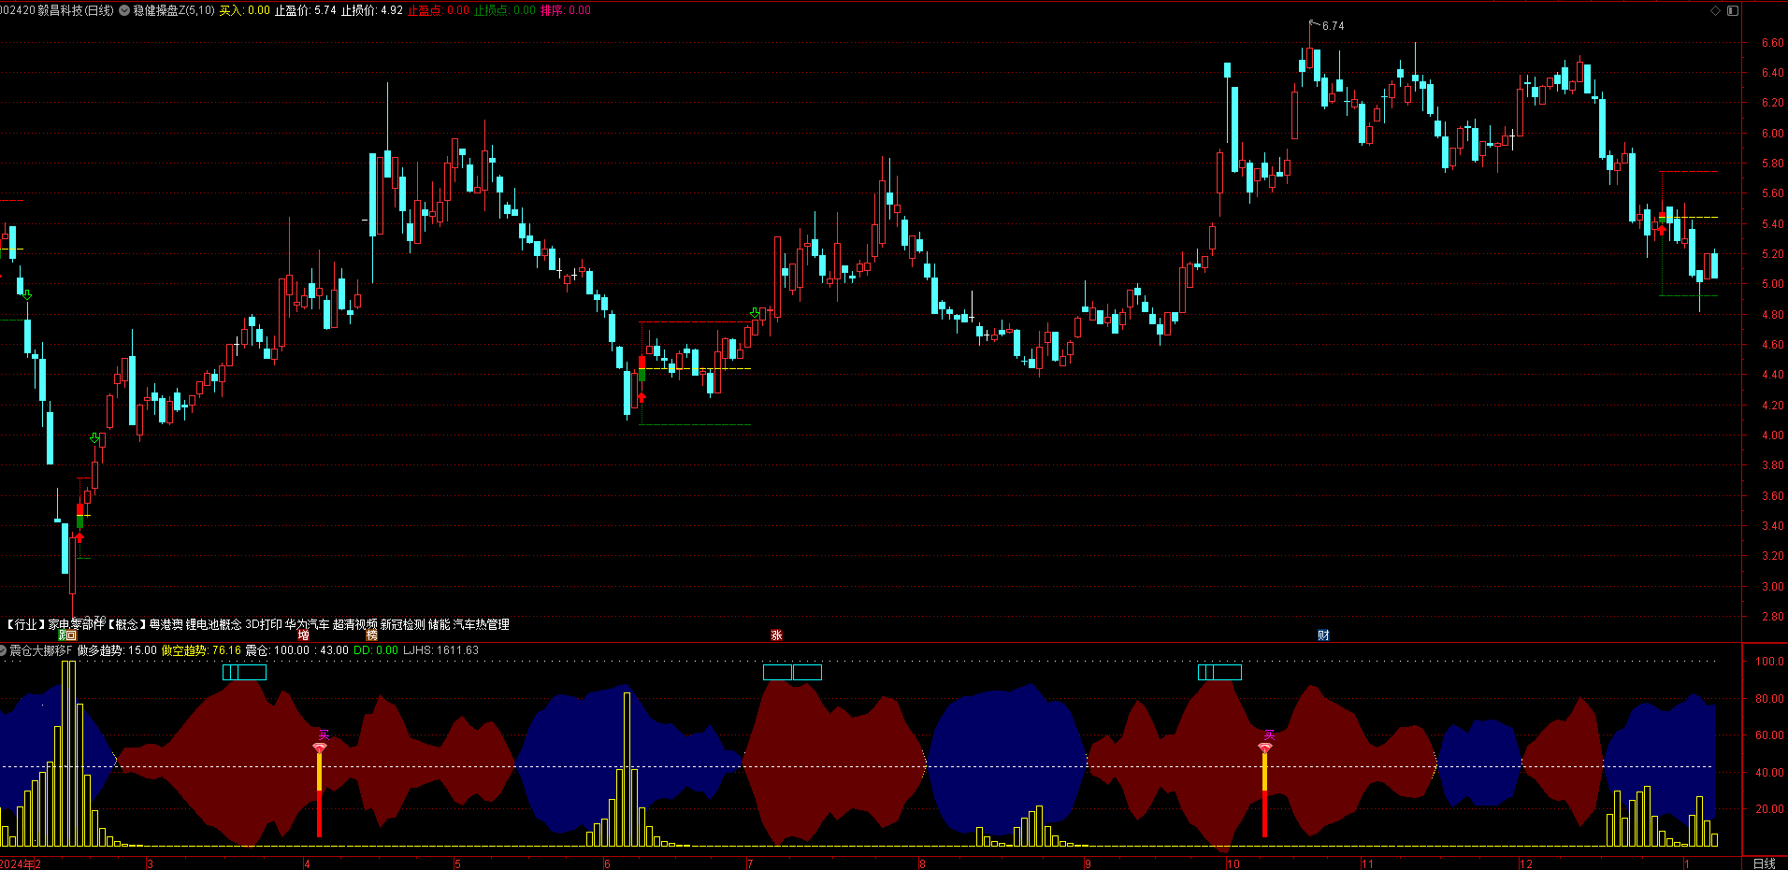Click the 6.60 price axis label
The height and width of the screenshot is (870, 1788).
tap(1772, 43)
